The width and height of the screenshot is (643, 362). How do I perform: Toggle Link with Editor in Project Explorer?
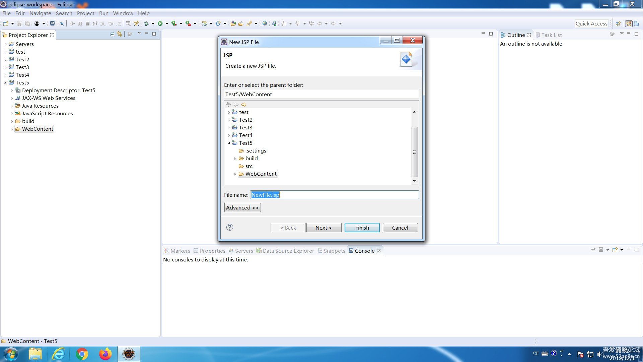tap(120, 34)
